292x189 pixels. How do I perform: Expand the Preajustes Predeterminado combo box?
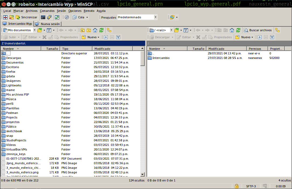(x=155, y=17)
